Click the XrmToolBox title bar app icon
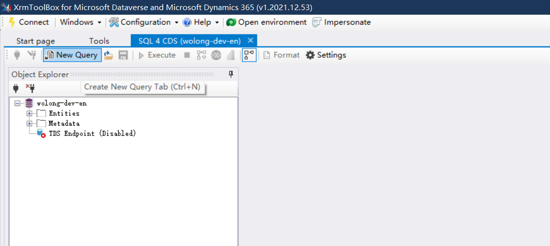Image resolution: width=550 pixels, height=246 pixels. pos(6,7)
